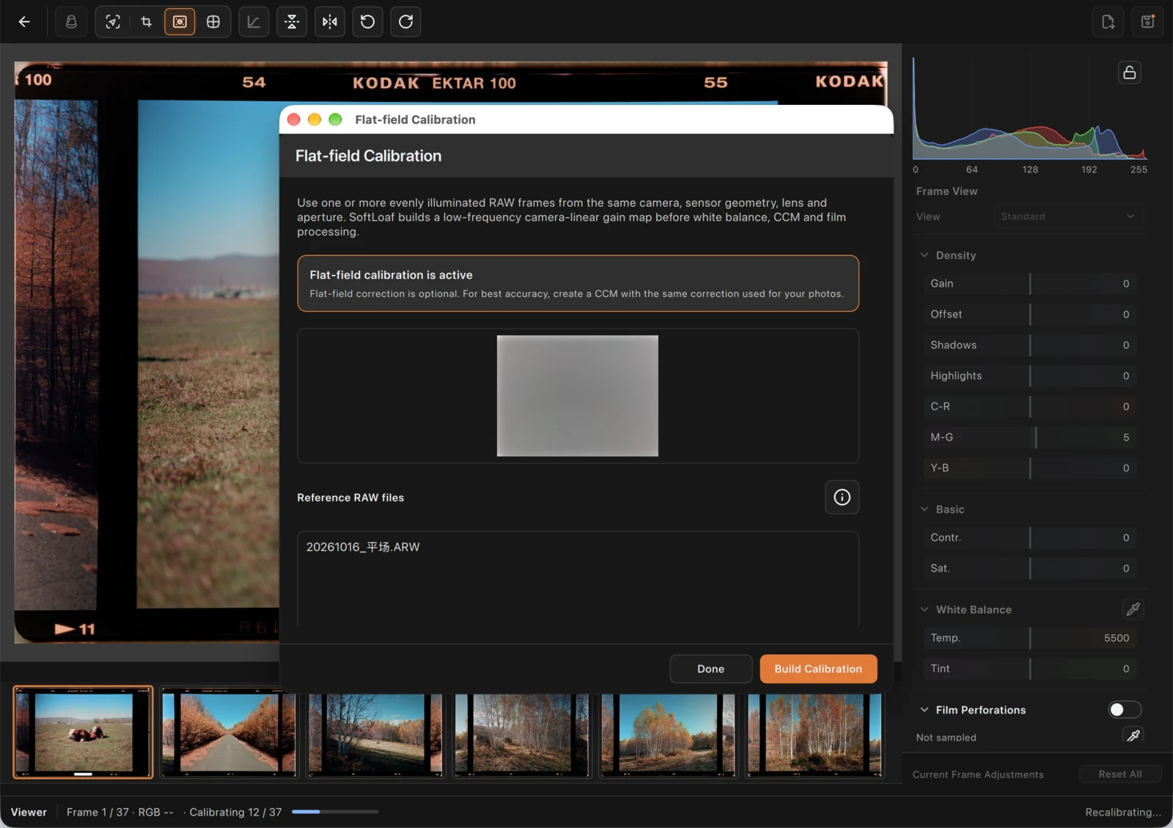Collapse the Density section

(924, 255)
